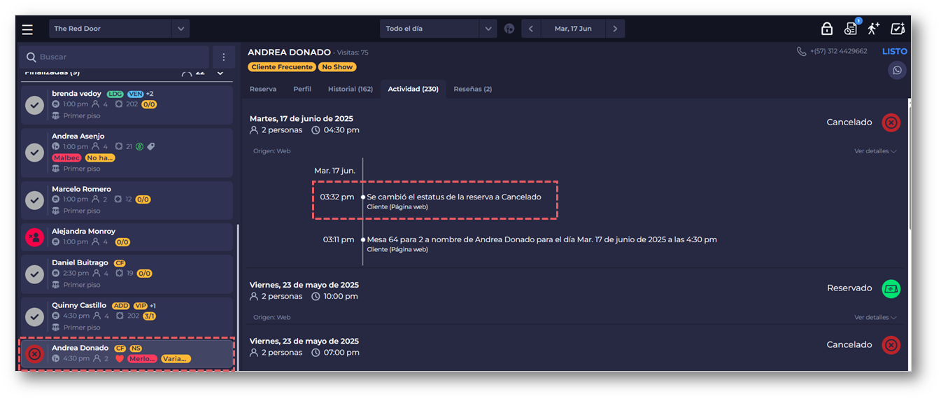The image size is (941, 401).
Task: Click the Merlo... tag on Andrea Donado
Action: 142,359
